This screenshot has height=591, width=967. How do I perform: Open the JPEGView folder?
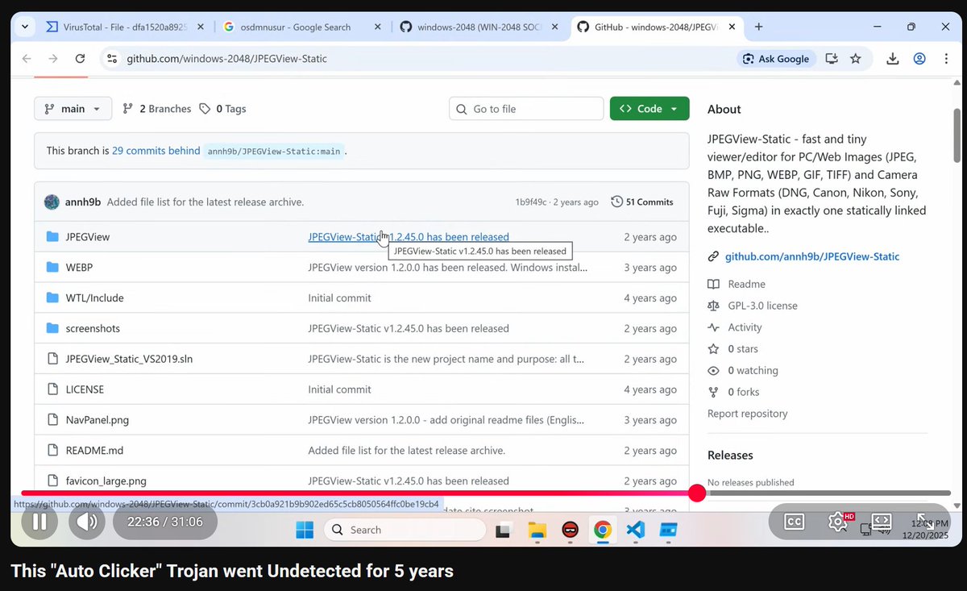click(x=88, y=237)
